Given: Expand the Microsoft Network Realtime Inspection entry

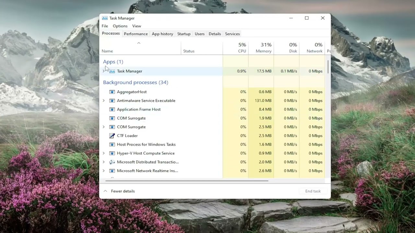Looking at the screenshot, I should tap(104, 171).
